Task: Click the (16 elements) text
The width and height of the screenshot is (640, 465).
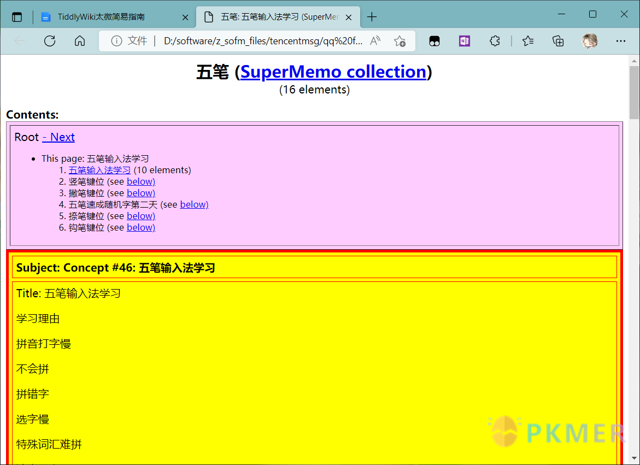Action: [314, 90]
